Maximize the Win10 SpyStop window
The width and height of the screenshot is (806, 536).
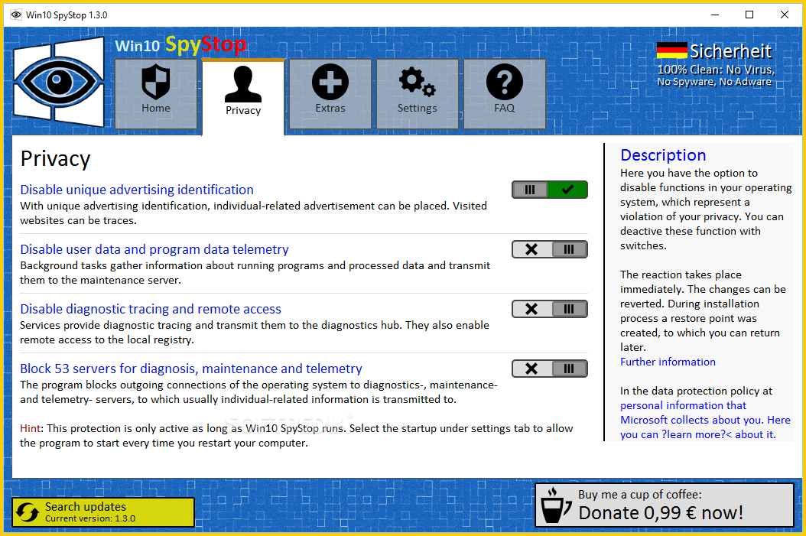pyautogui.click(x=749, y=15)
